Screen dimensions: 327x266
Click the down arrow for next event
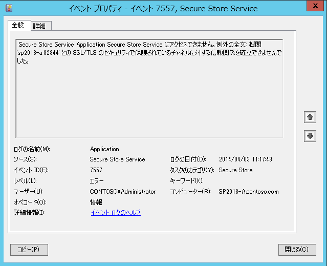(x=310, y=136)
